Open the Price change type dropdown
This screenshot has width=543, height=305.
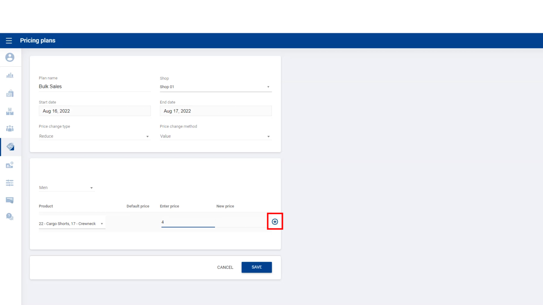coord(94,136)
